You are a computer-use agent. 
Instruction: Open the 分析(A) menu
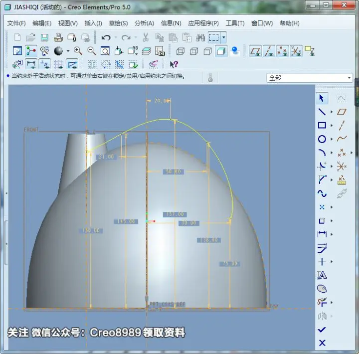point(144,23)
